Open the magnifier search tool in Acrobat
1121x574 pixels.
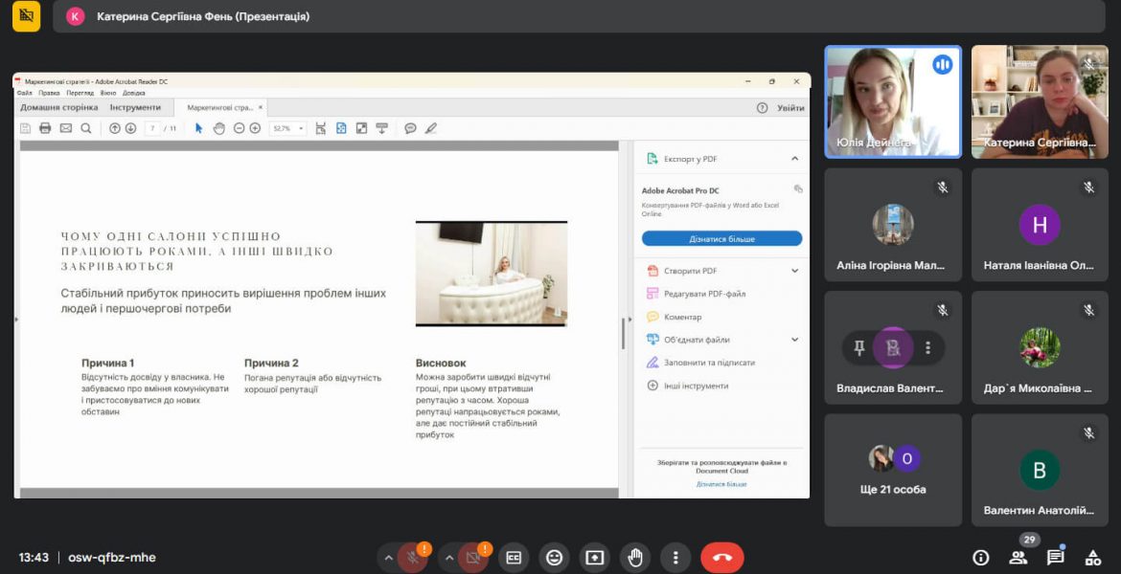pyautogui.click(x=86, y=128)
